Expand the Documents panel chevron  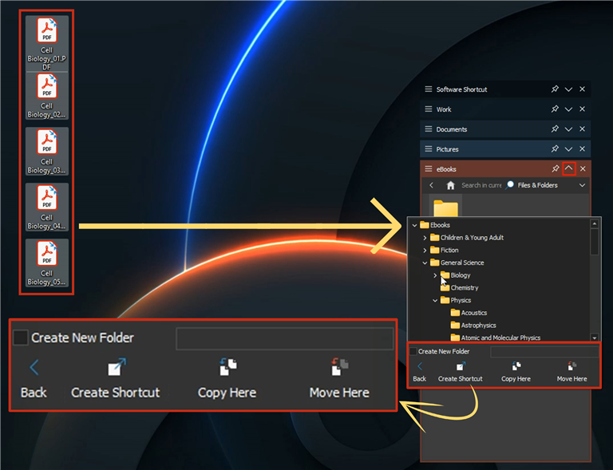pos(568,129)
